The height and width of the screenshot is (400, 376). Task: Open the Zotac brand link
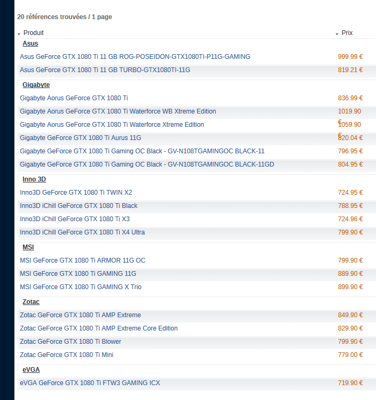[31, 302]
